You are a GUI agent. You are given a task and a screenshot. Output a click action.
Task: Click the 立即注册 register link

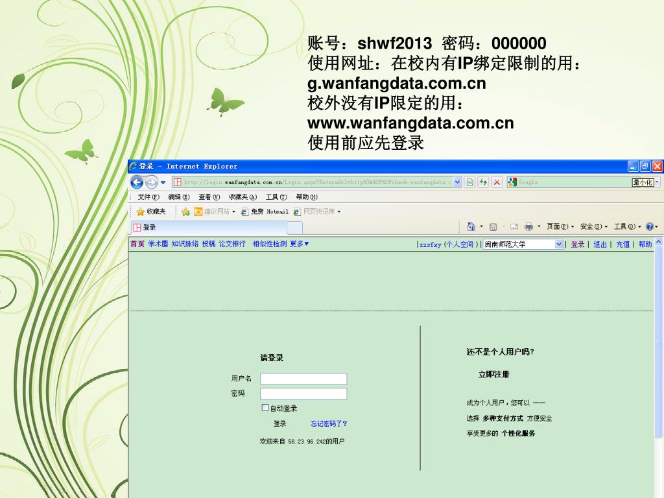(493, 374)
